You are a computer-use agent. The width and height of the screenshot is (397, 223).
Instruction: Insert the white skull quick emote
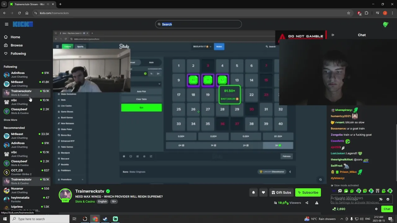click(x=340, y=191)
